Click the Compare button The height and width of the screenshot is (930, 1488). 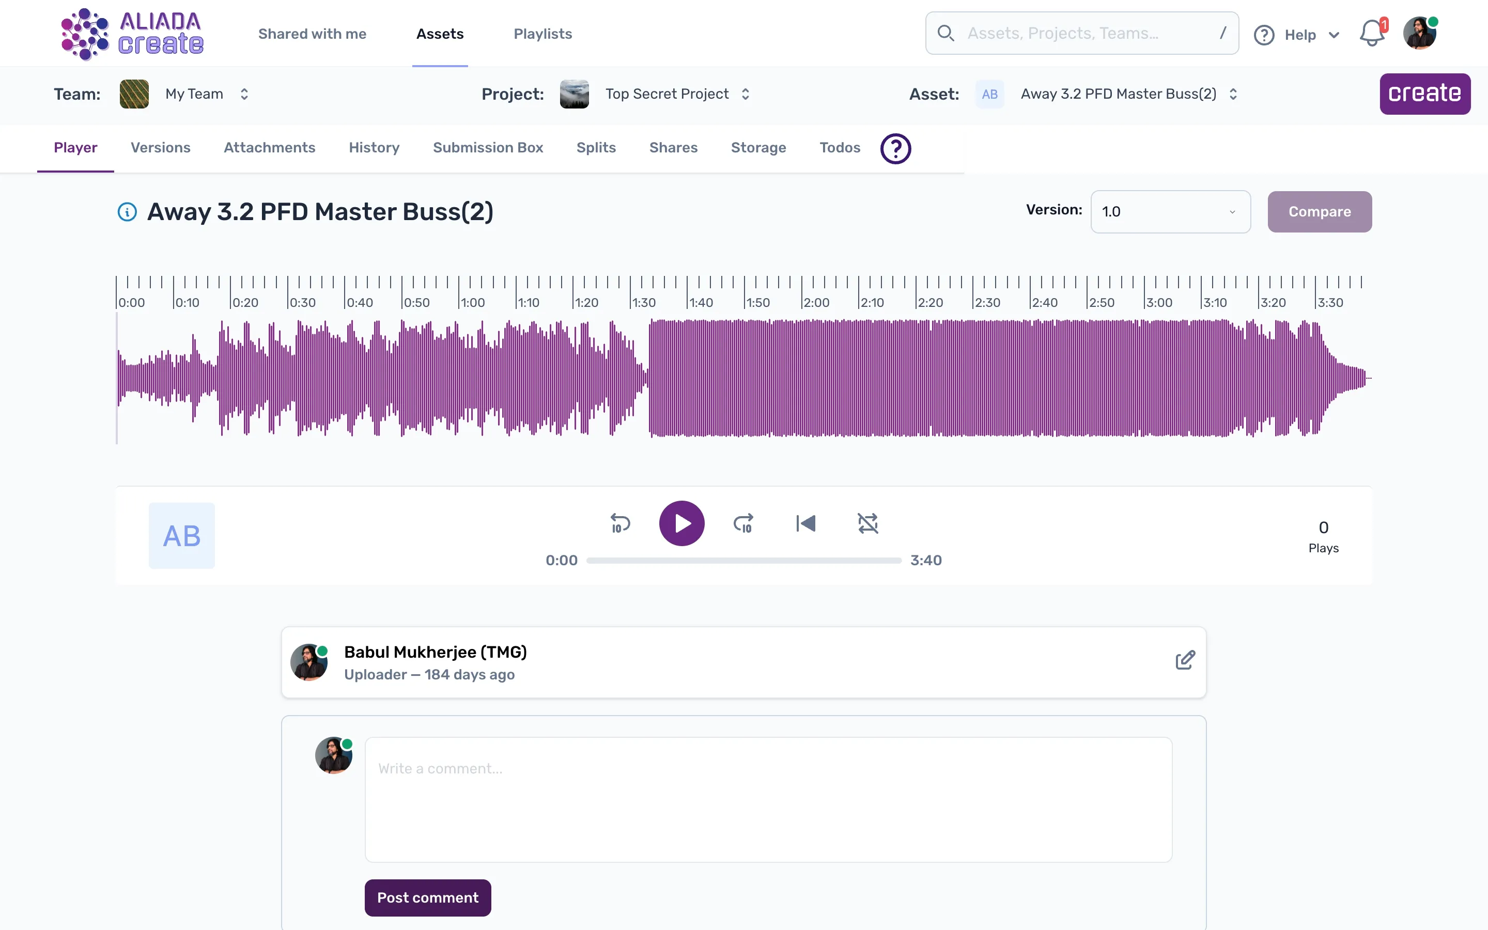(x=1319, y=212)
